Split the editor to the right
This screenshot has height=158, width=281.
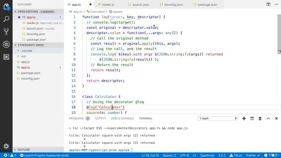[x=268, y=4]
